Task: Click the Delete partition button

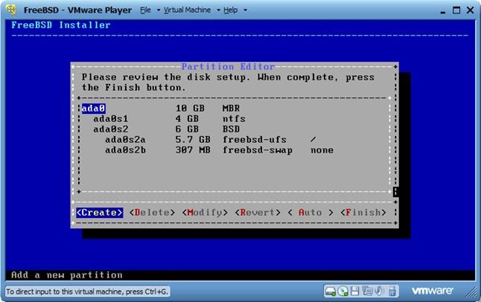Action: pos(152,213)
